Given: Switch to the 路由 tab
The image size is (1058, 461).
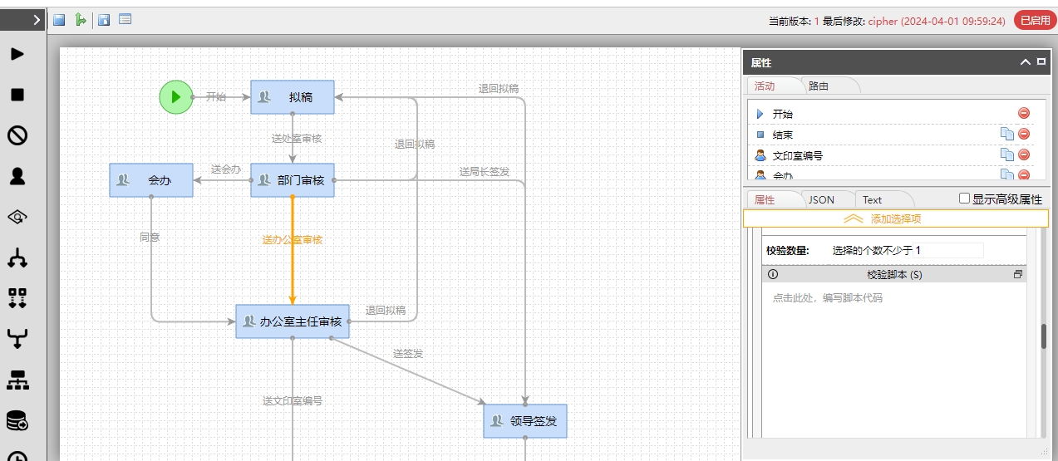Looking at the screenshot, I should tap(819, 86).
